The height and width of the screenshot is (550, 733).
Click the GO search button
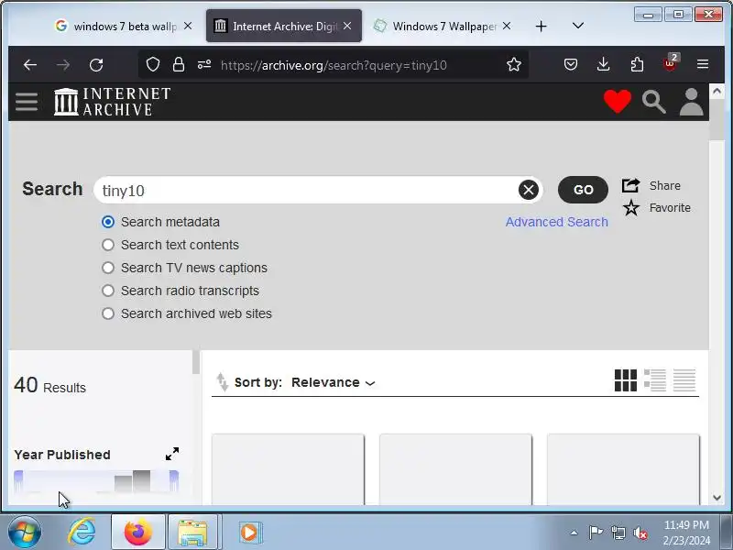point(583,190)
